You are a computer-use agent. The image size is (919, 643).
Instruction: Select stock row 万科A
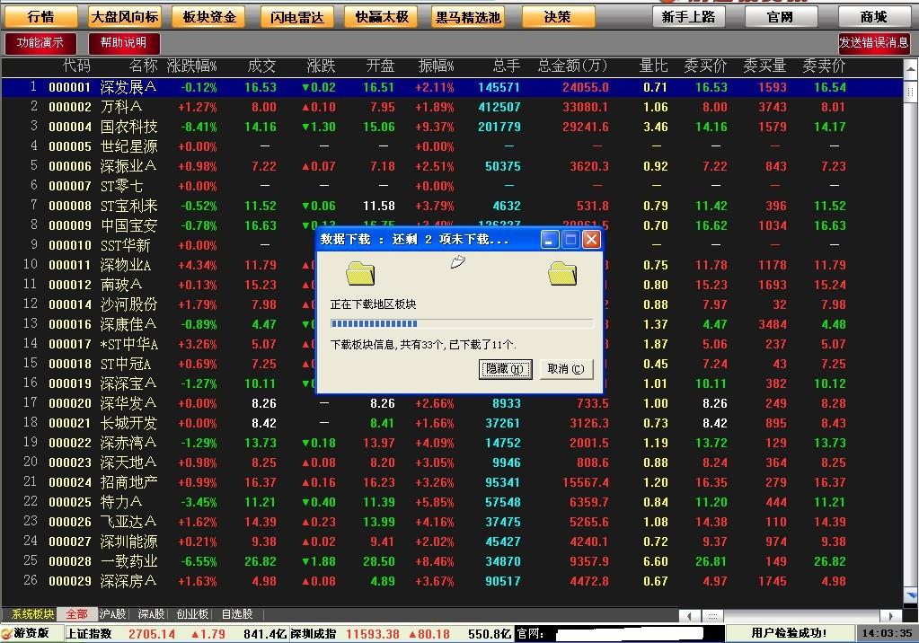tap(451, 107)
